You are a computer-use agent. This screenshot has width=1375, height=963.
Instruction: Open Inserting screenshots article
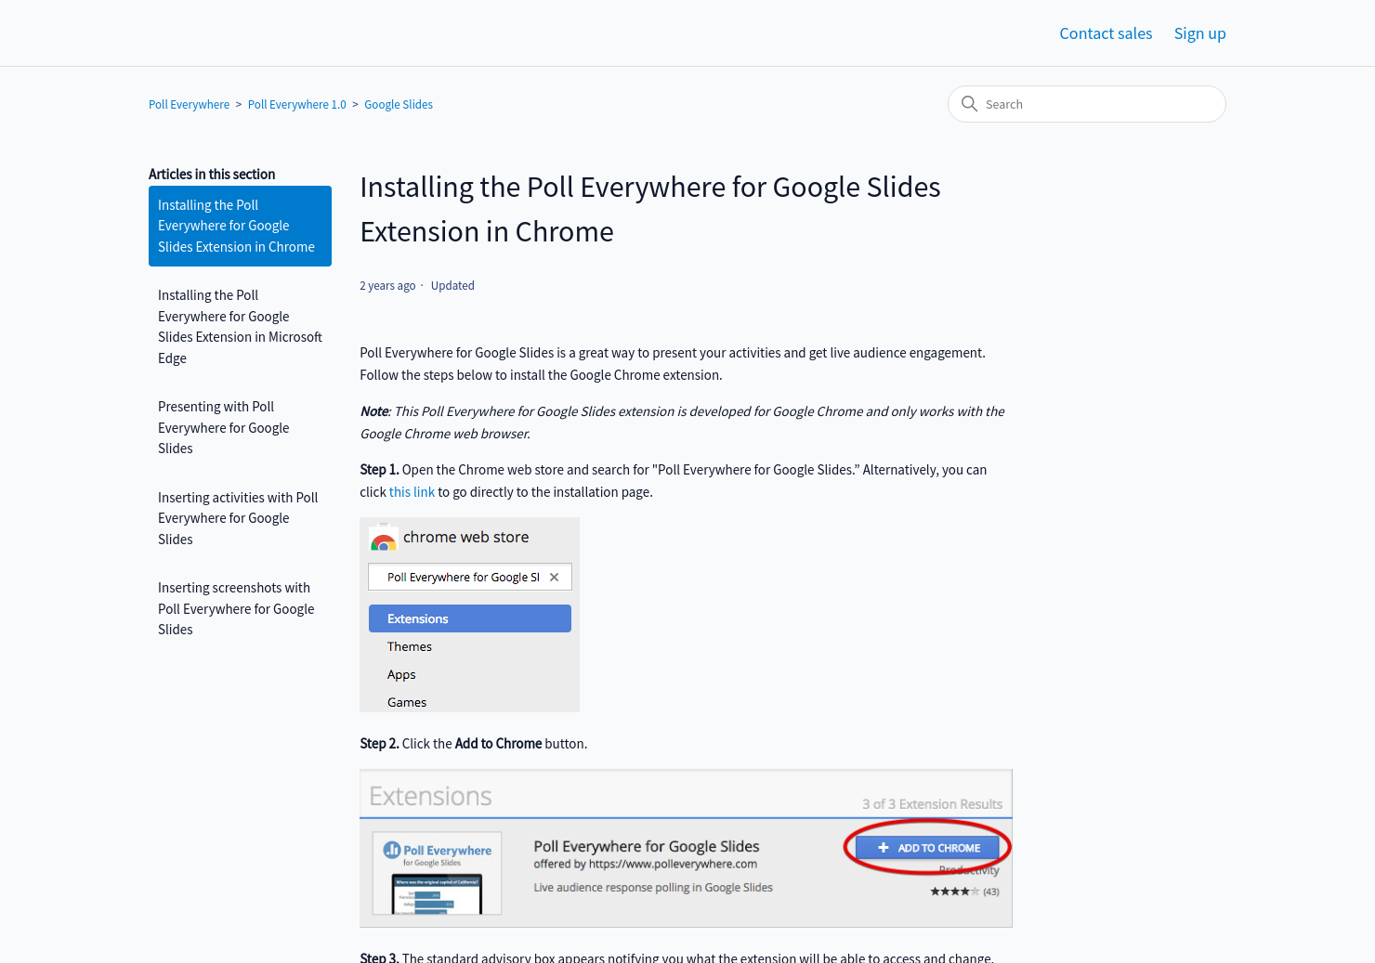coord(236,608)
